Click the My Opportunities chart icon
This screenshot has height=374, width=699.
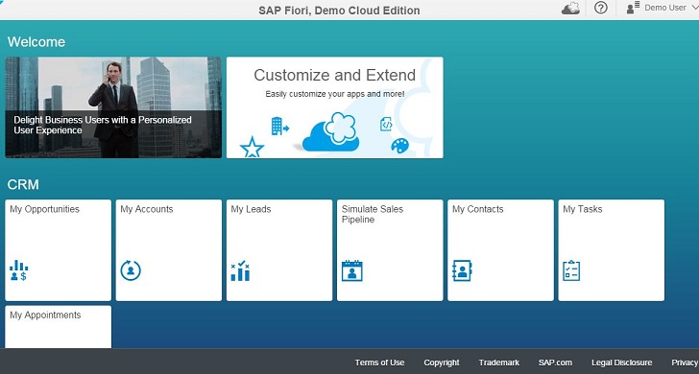19,270
